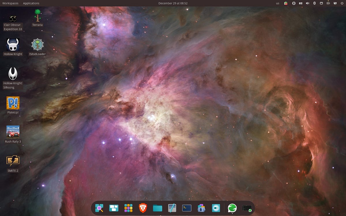Open the COSMIC Store app icon
Image resolution: width=346 pixels, height=216 pixels.
[x=201, y=208]
